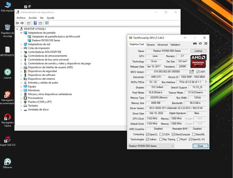Toggle the Ray Tracing checkbox
This screenshot has width=233, height=178.
(x=161, y=139)
